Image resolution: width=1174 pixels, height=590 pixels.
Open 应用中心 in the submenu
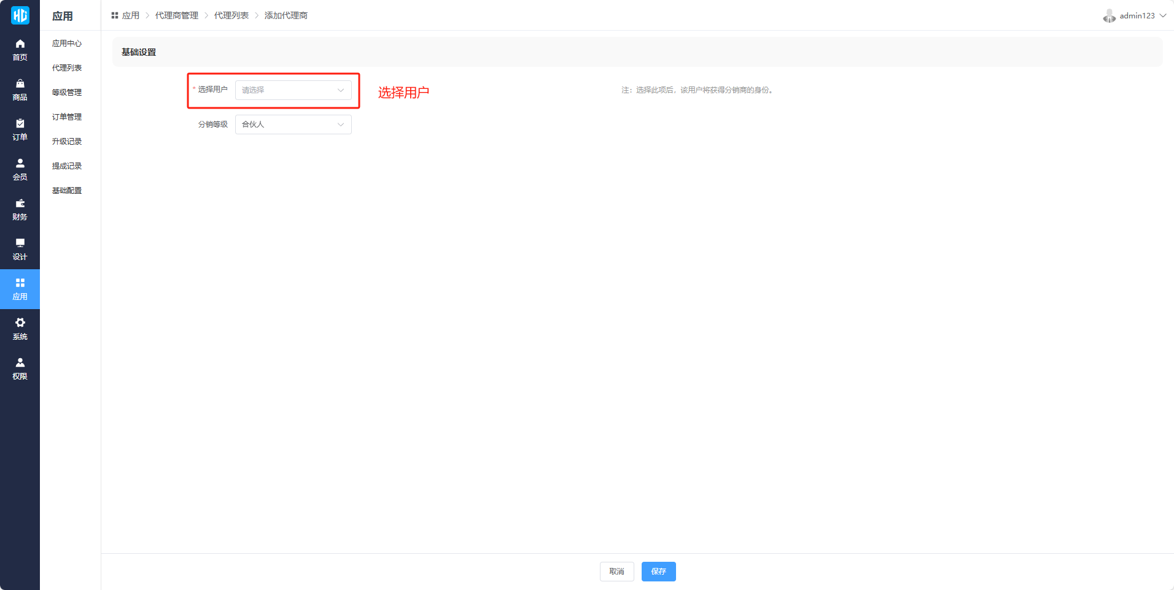pos(66,44)
